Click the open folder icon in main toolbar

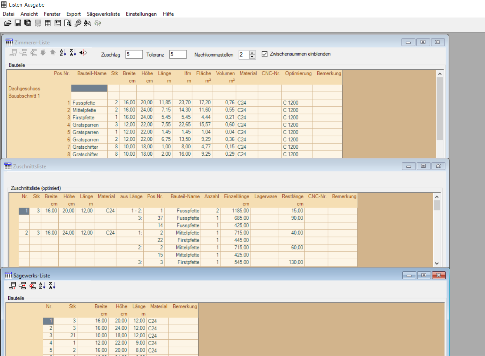(8, 23)
